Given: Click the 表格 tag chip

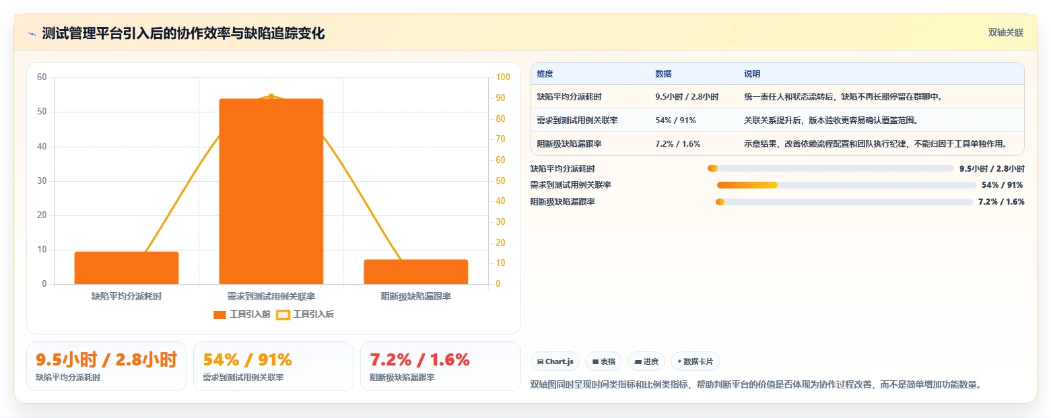Looking at the screenshot, I should (x=603, y=361).
